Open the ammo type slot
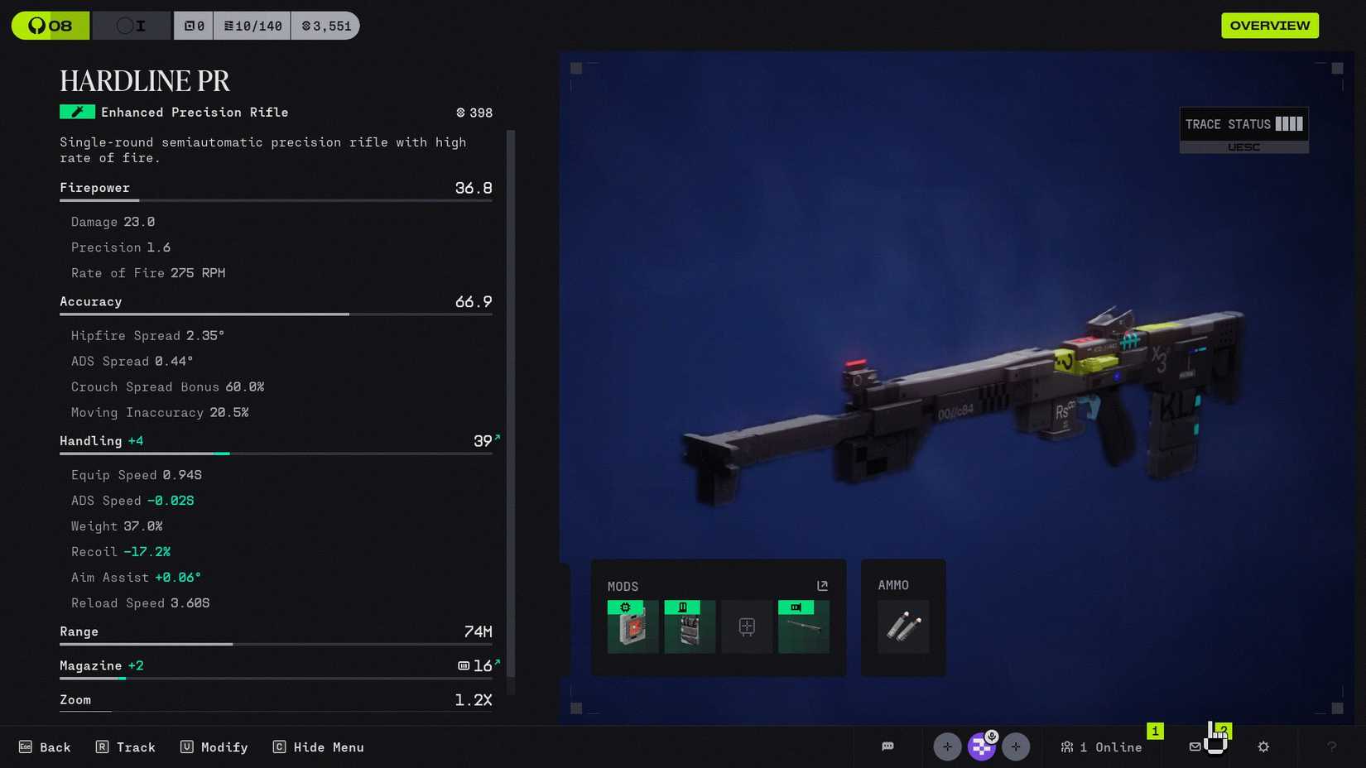Viewport: 1366px width, 768px height. (x=902, y=626)
